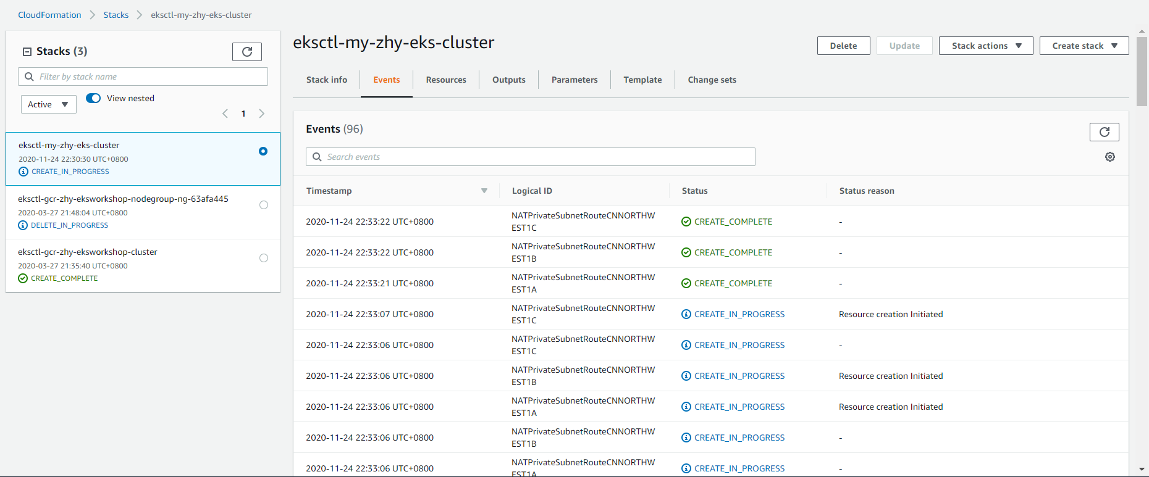
Task: Switch to the Outputs tab
Action: (x=509, y=80)
